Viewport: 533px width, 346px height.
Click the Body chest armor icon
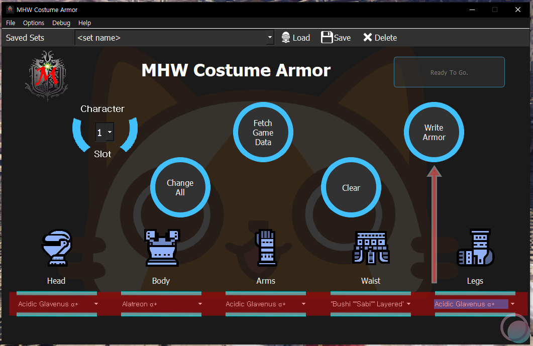(162, 248)
